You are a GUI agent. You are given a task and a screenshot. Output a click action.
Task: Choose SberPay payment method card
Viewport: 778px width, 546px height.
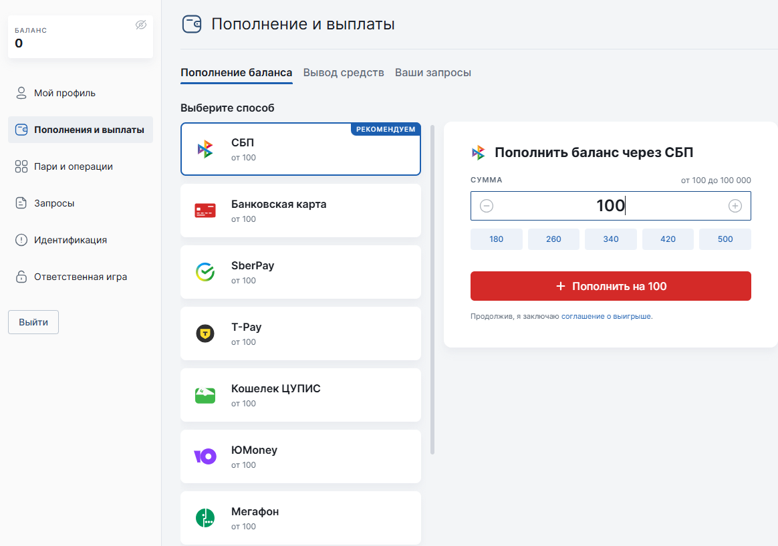[x=301, y=272]
